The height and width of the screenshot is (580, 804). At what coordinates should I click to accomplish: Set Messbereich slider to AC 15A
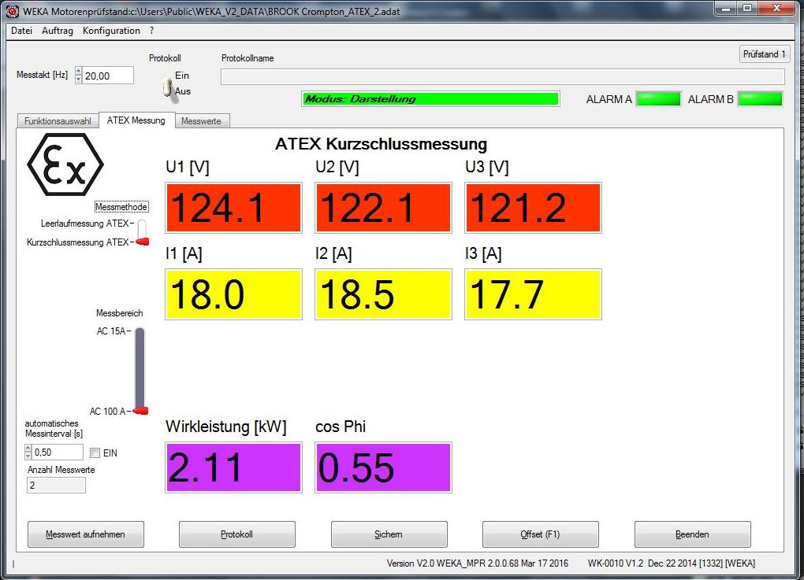(x=140, y=331)
